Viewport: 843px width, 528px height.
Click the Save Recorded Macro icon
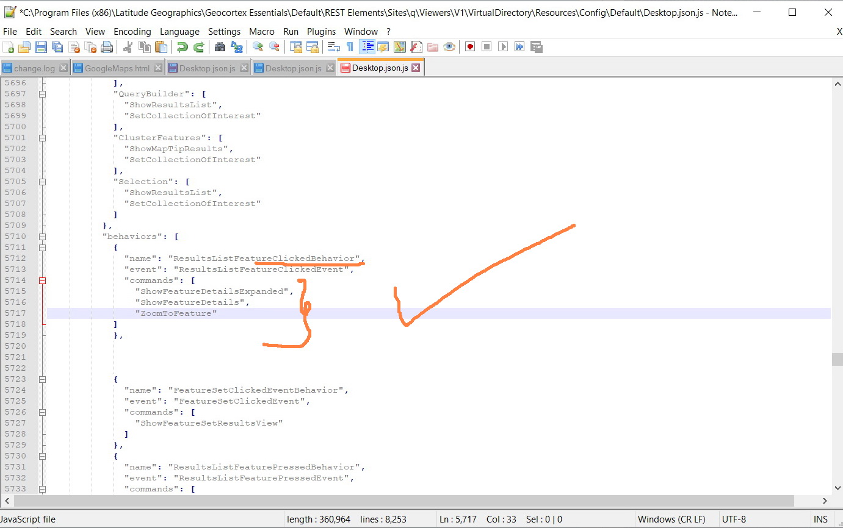536,47
